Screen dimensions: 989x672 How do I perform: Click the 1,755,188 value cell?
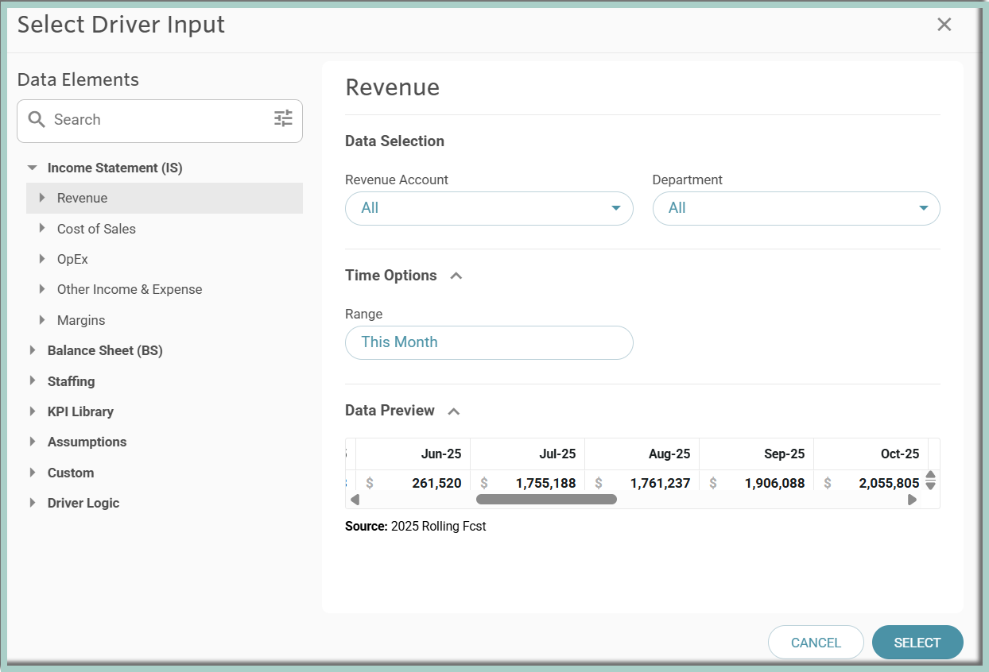click(527, 482)
